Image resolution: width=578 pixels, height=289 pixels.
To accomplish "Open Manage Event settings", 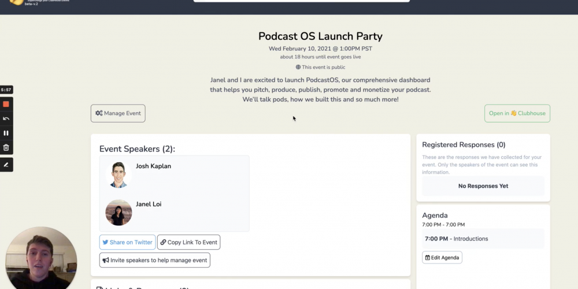I will point(118,113).
